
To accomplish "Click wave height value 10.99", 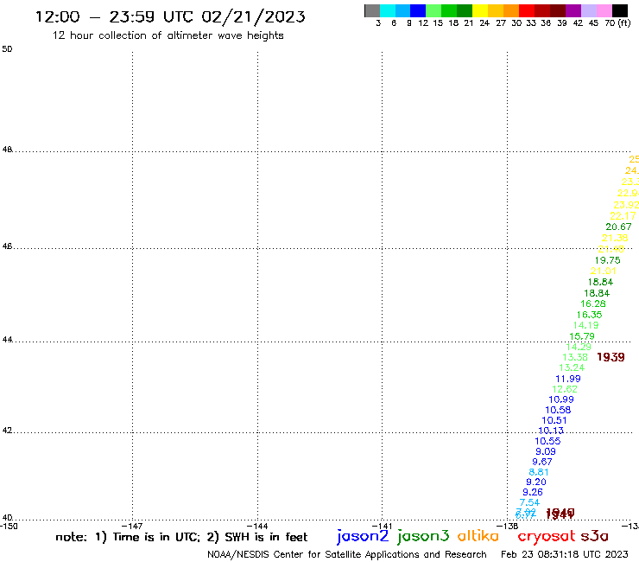I will 560,399.
